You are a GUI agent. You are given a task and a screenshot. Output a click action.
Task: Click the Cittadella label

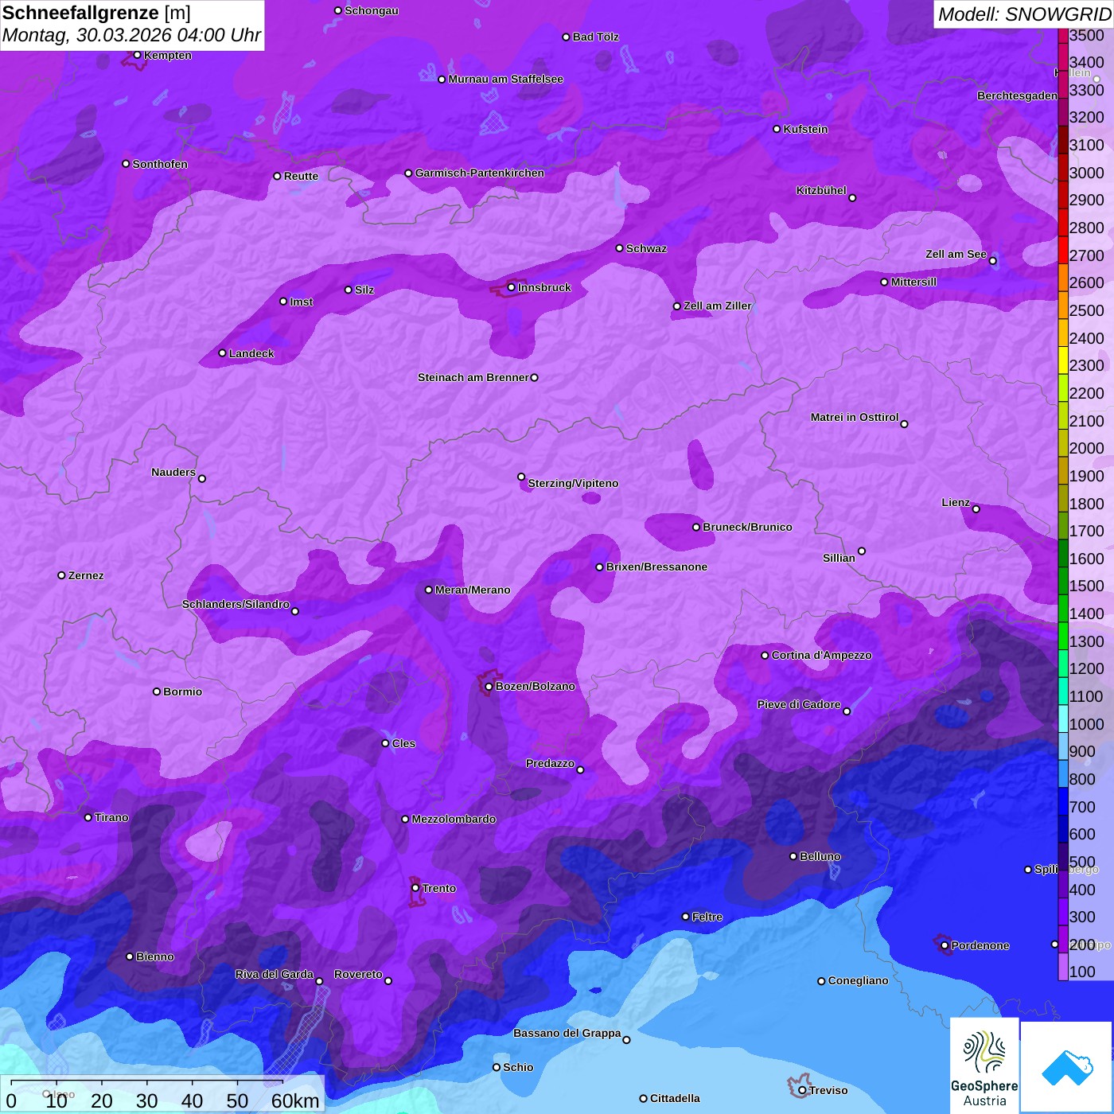tap(675, 1098)
